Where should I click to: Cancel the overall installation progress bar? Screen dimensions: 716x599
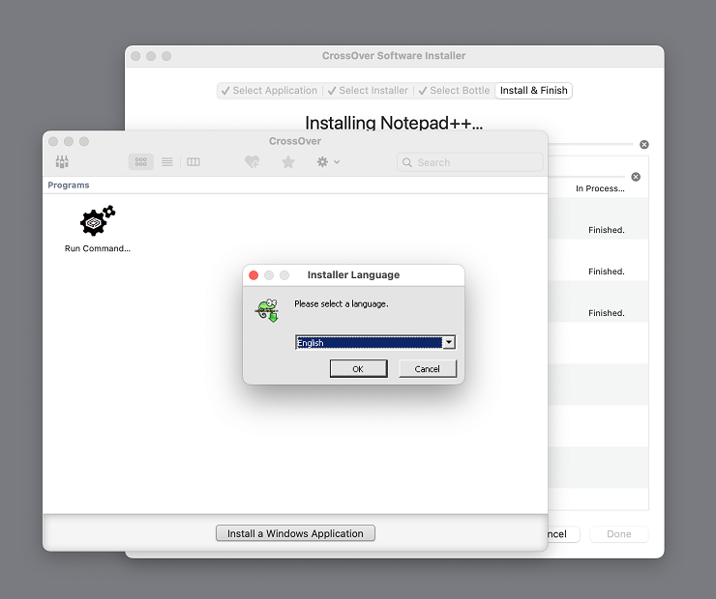point(644,145)
